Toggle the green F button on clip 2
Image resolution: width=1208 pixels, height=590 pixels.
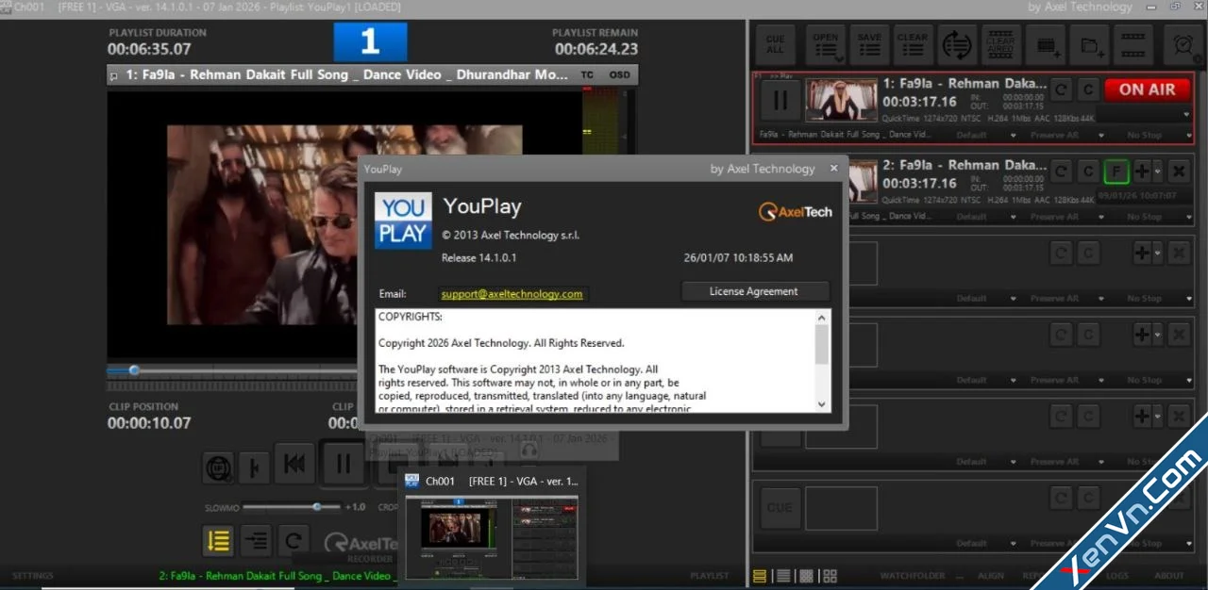(1116, 172)
